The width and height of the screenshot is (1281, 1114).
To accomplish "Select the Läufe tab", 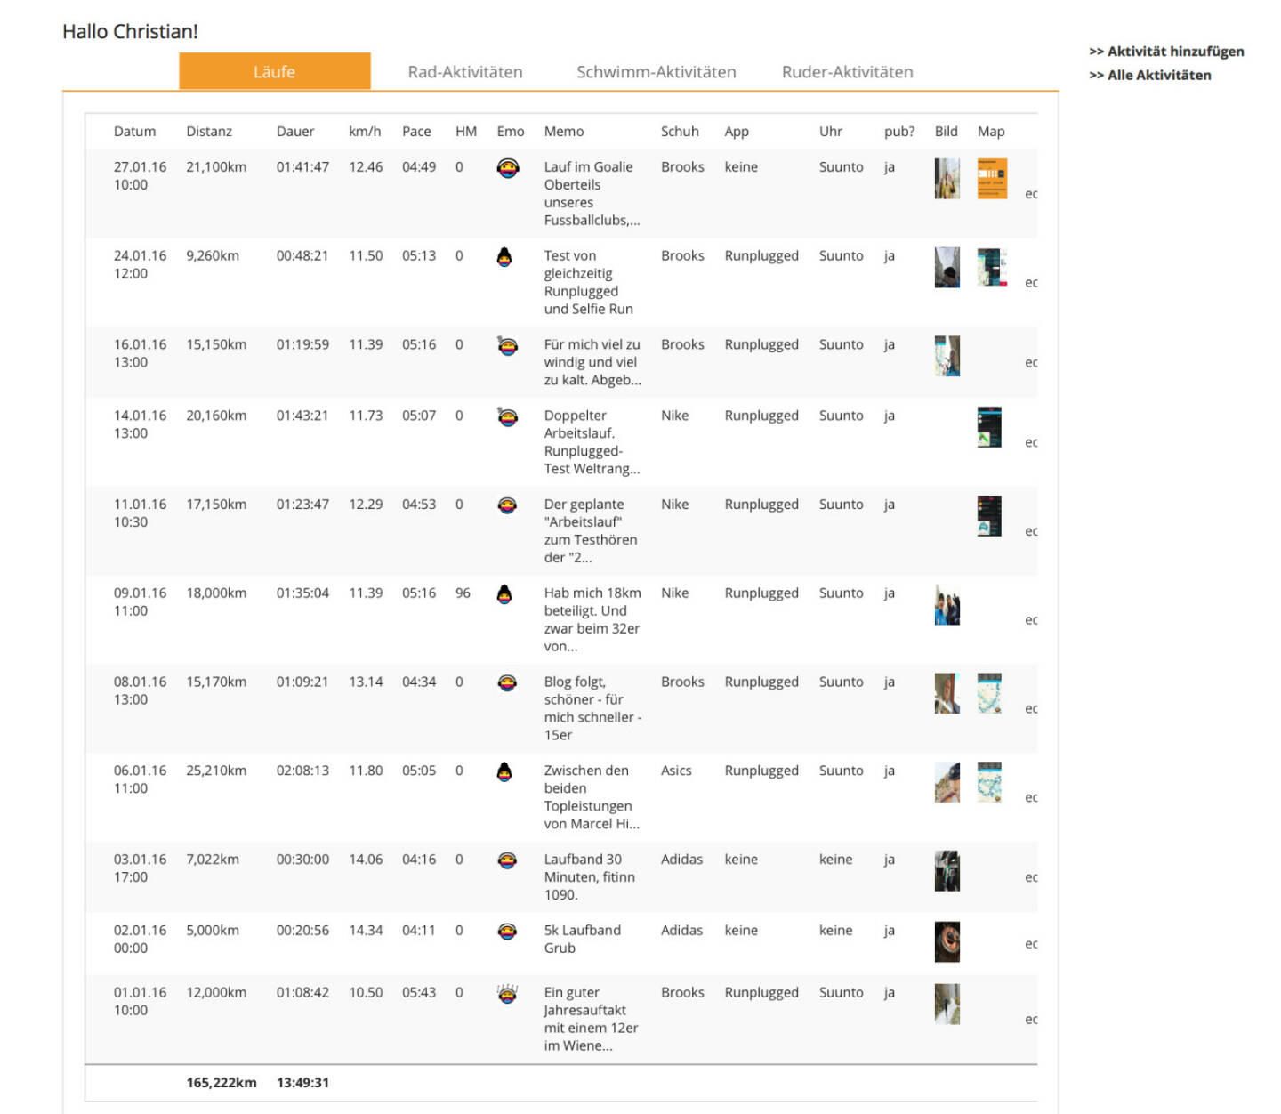I will (274, 72).
